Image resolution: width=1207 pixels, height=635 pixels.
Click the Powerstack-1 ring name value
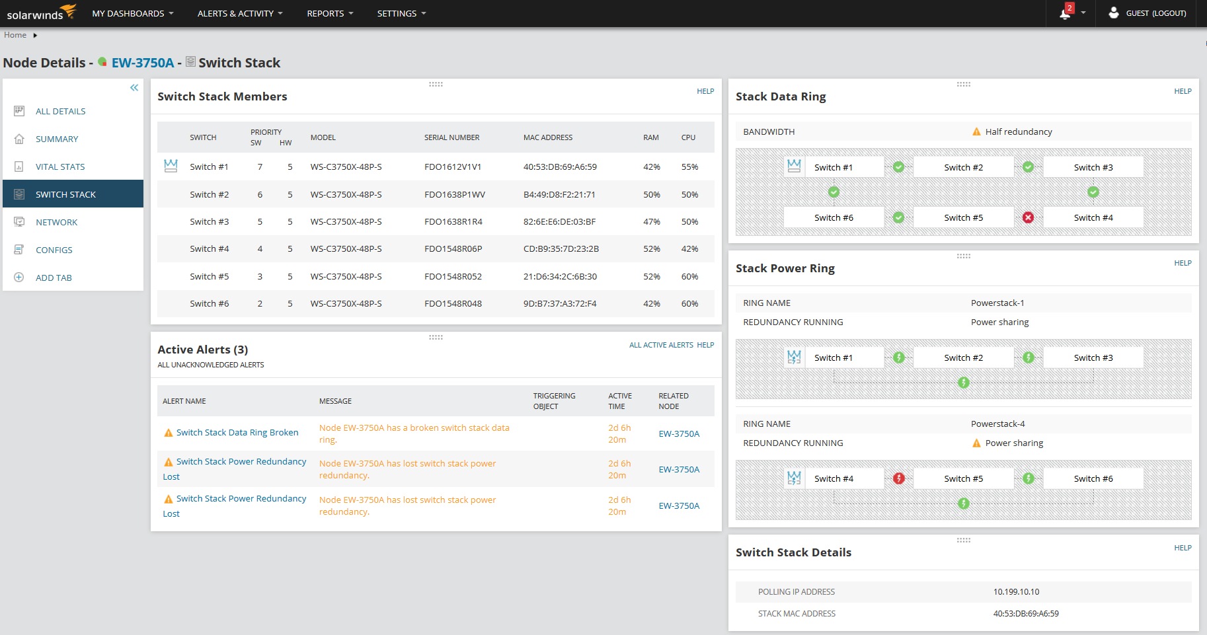(x=997, y=303)
